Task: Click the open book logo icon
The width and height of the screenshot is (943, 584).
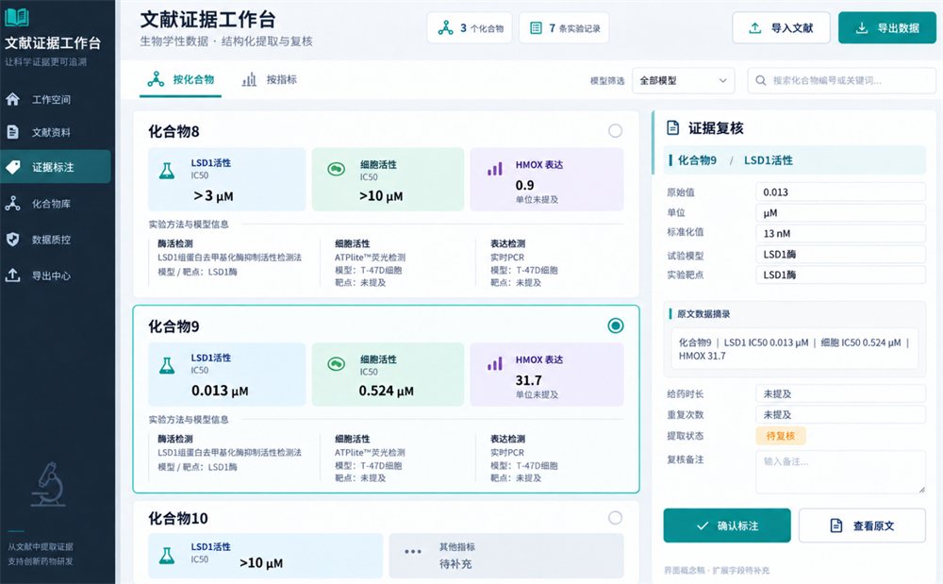Action: tap(17, 17)
